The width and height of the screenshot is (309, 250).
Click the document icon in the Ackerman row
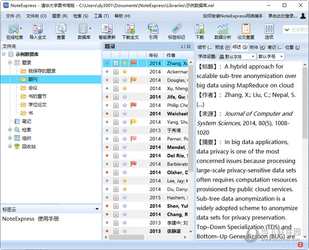(x=116, y=72)
